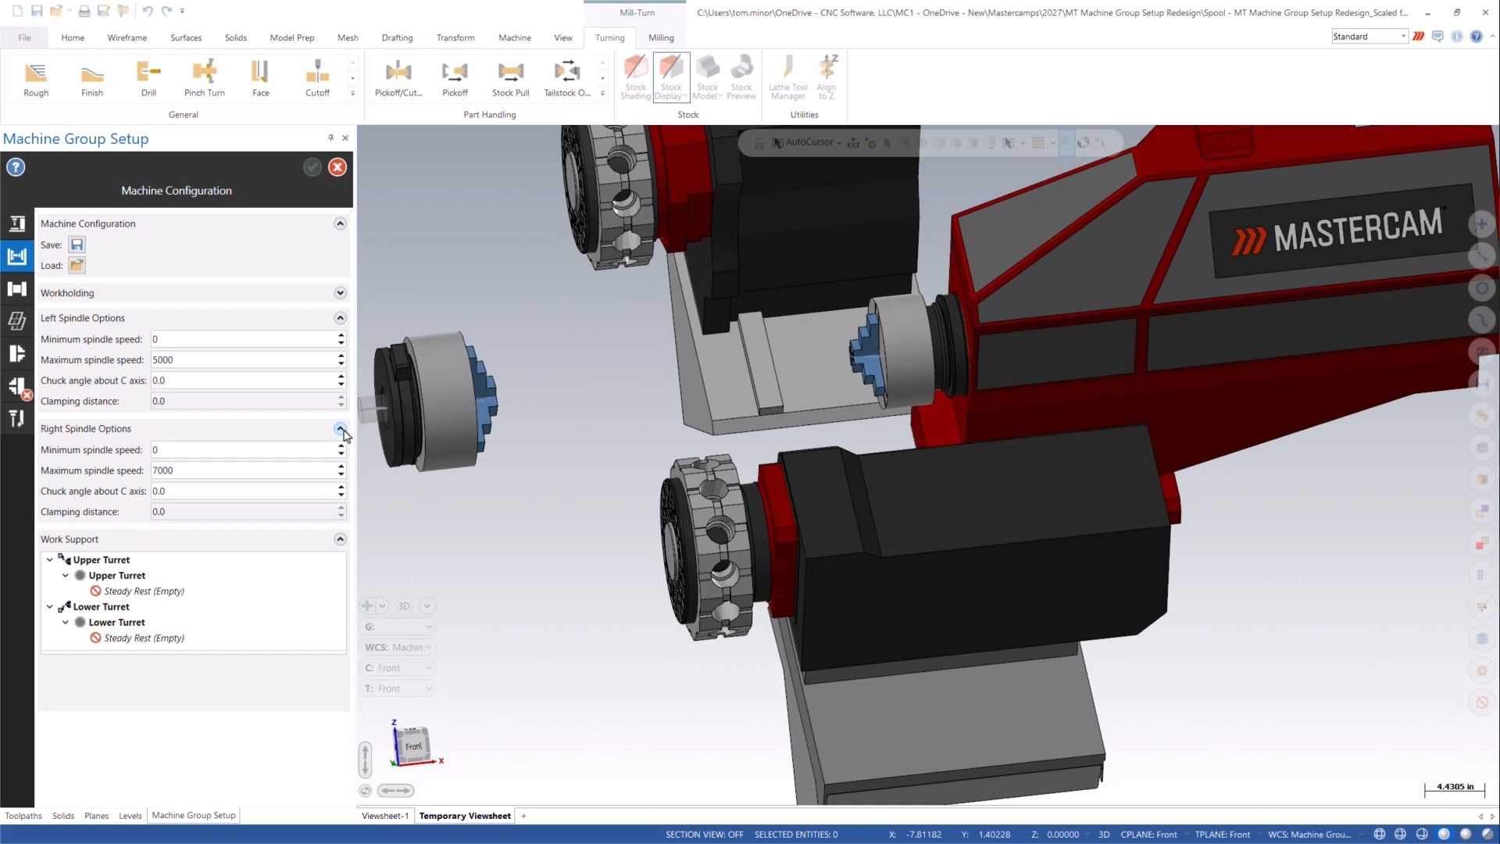Switch to the Solids ribbon tab
Image resolution: width=1500 pixels, height=844 pixels.
[235, 38]
